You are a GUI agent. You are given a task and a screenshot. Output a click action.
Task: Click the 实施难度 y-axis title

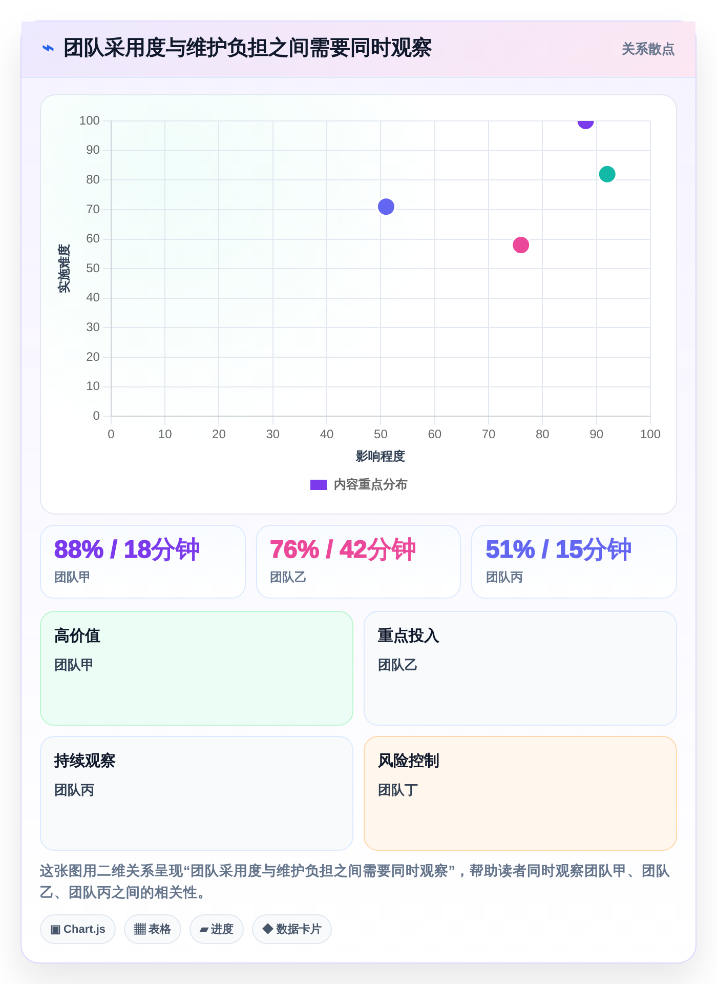coord(64,269)
